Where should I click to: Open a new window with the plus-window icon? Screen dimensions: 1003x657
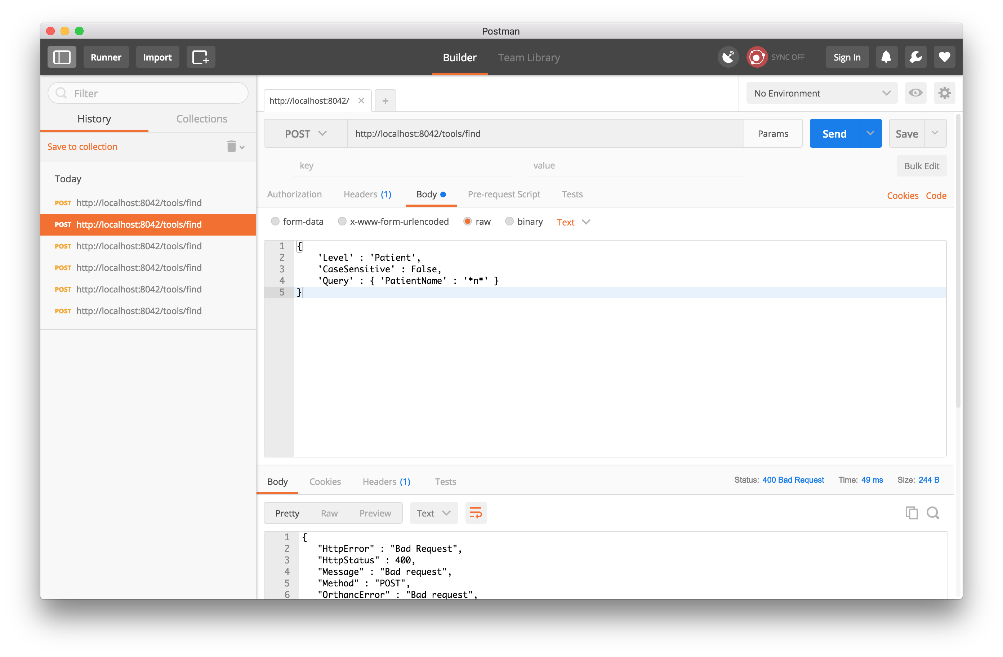click(x=201, y=57)
